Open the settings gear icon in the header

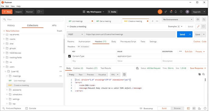[x=171, y=12]
